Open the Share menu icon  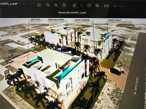(x=64, y=5)
